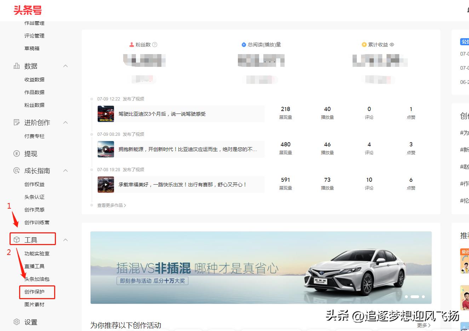
Task: Click the 设置 gear icon
Action: pos(16,322)
